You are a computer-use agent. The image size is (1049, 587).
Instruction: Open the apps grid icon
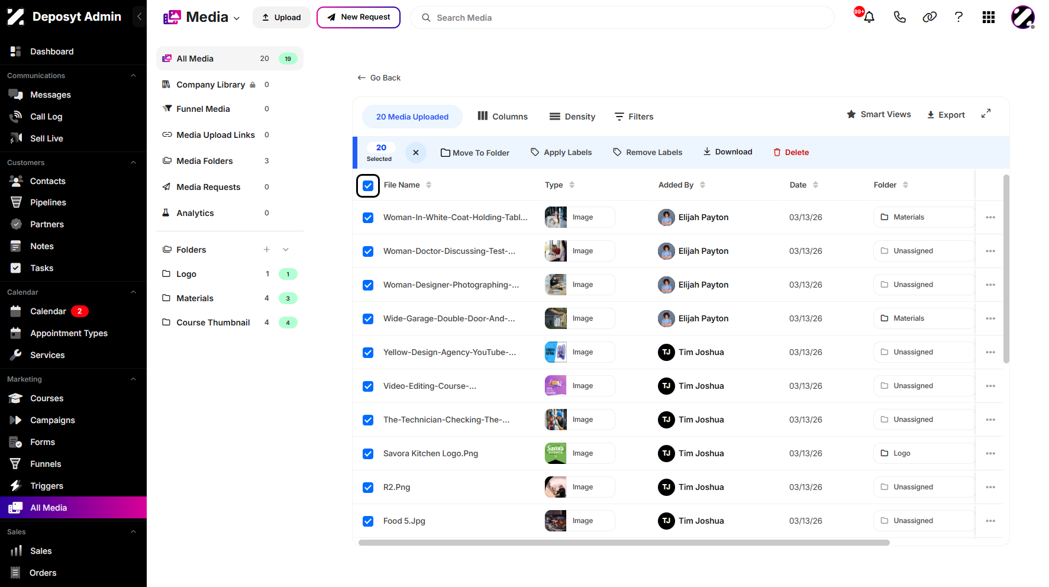[x=989, y=17]
